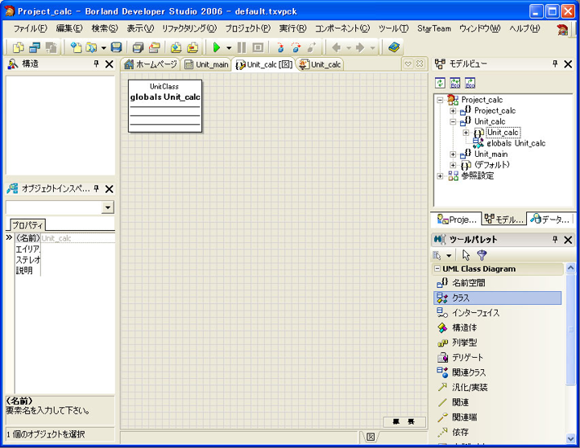Click the filter funnel icon in Tool Palette
The width and height of the screenshot is (580, 448).
(x=482, y=255)
